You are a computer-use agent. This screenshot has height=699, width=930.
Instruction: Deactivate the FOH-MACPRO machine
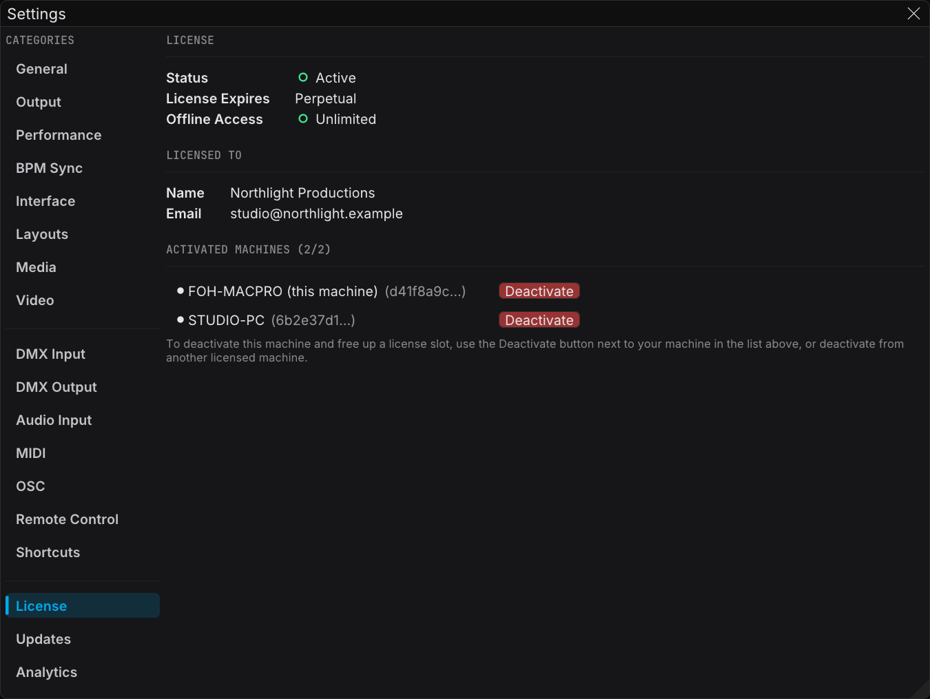539,291
